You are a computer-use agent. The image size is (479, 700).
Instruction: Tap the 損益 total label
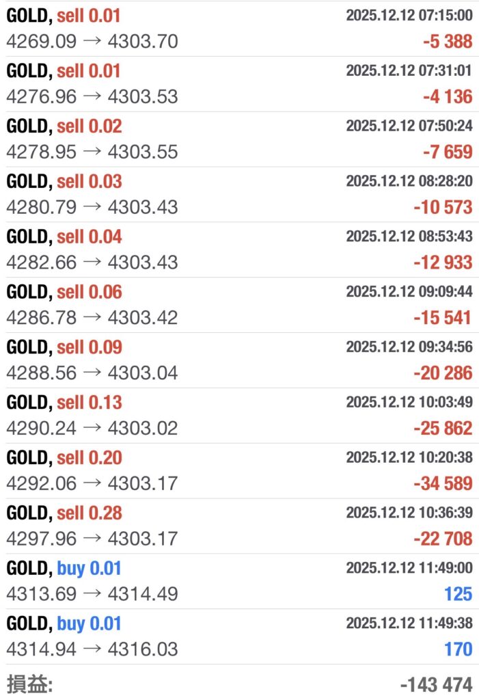coord(29,684)
